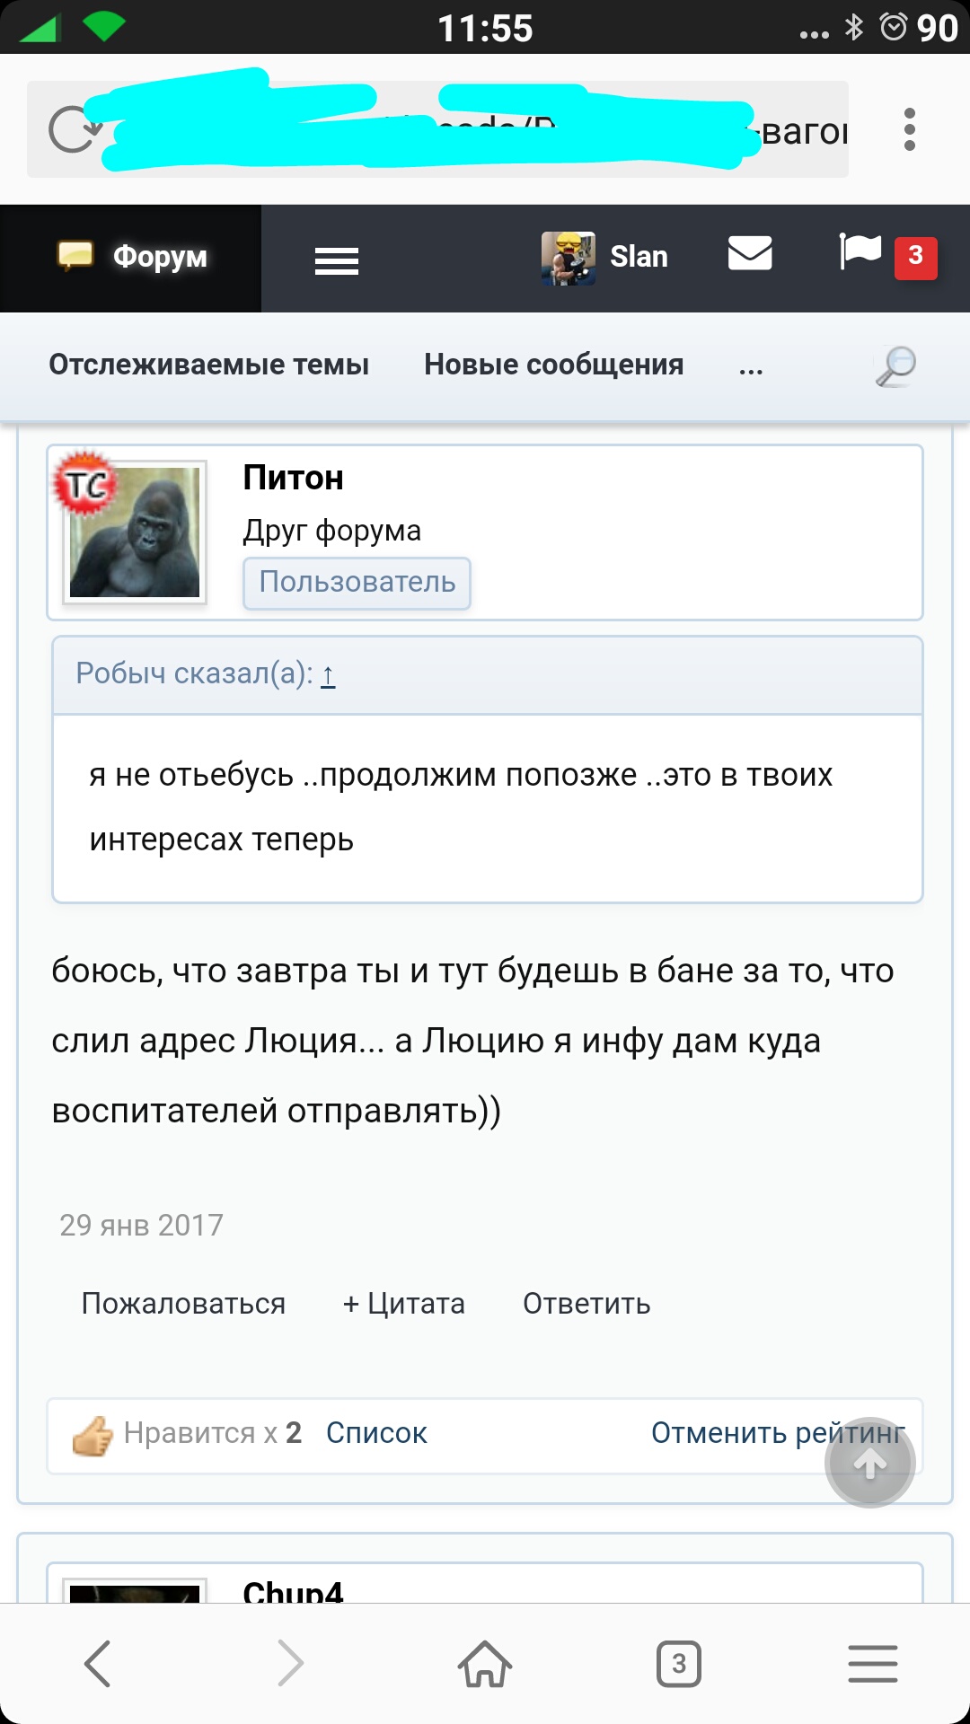Click the Друг форума user title
Screen dimensions: 970x1724
pos(331,531)
